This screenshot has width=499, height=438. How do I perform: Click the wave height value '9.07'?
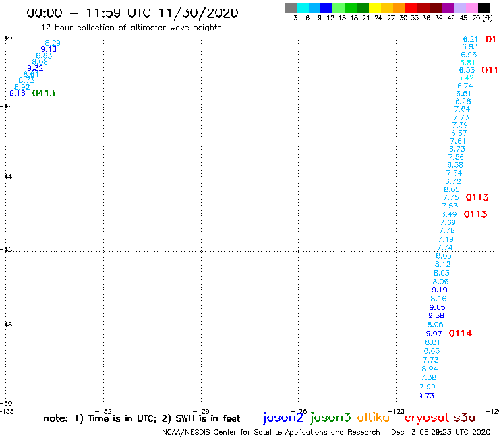tap(434, 334)
